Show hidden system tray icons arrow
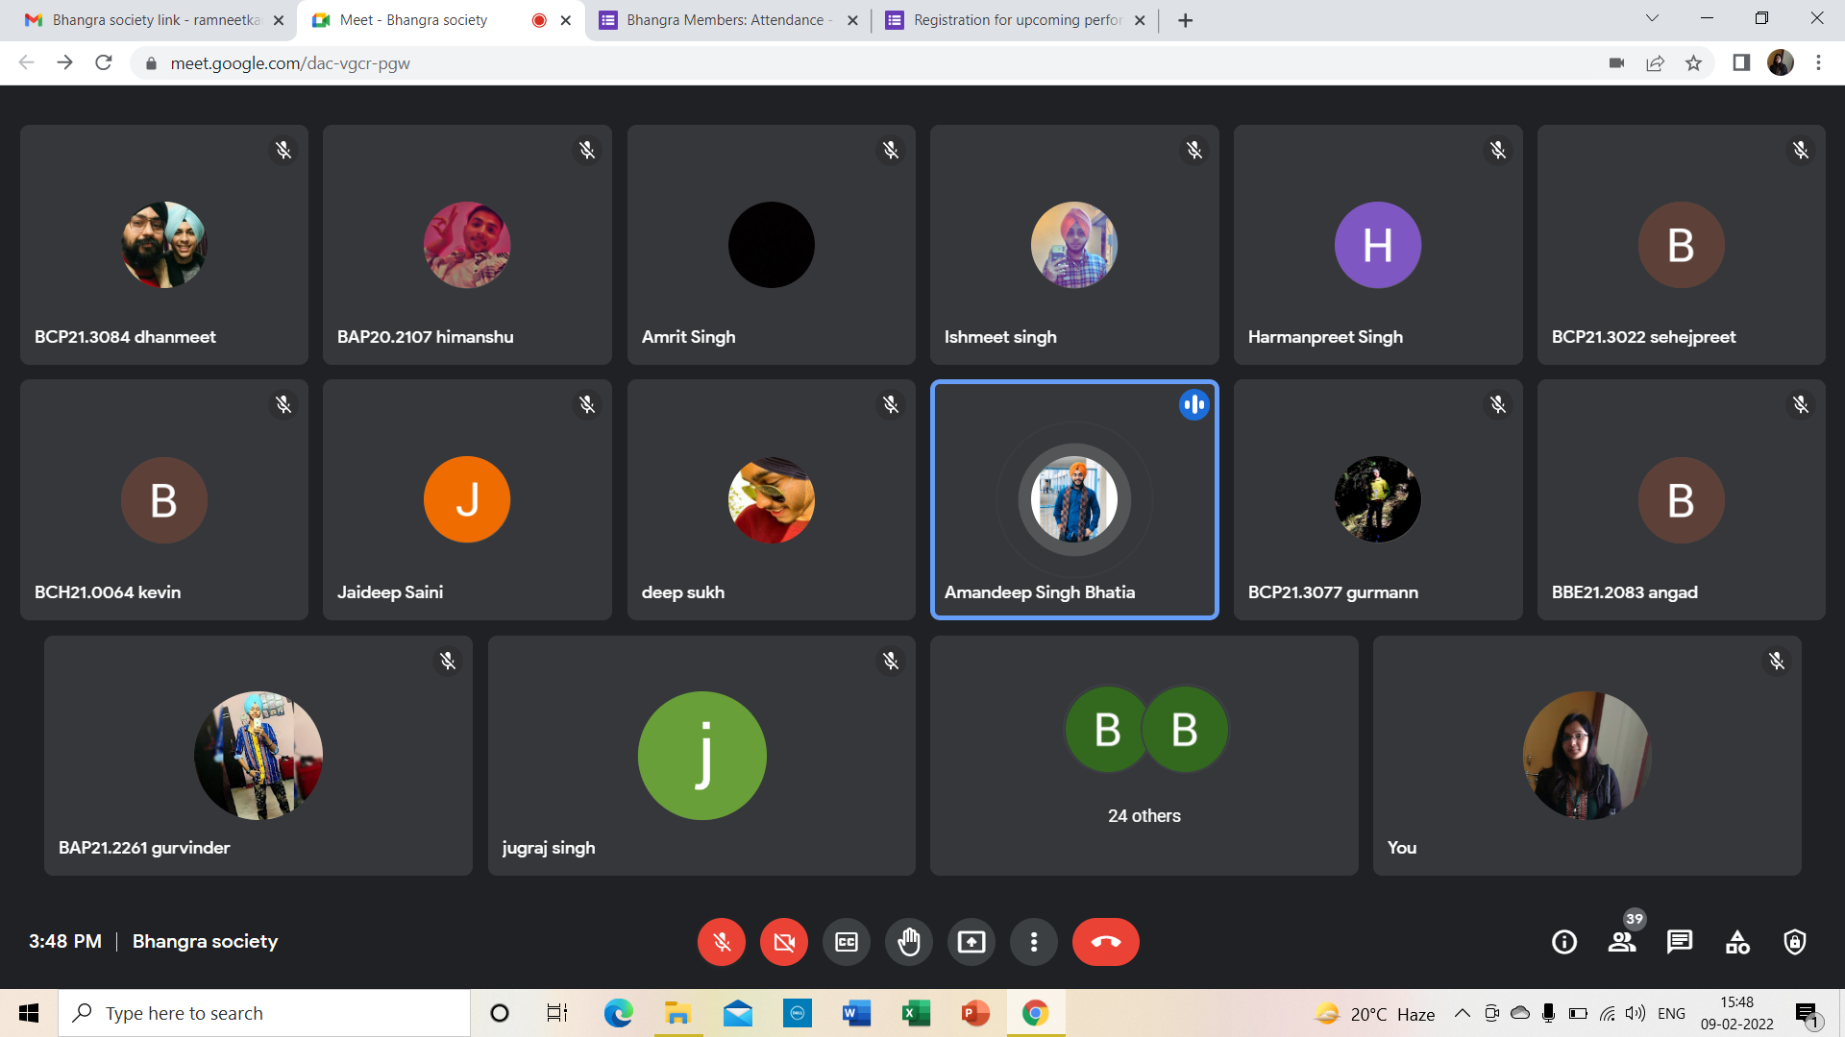Viewport: 1845px width, 1037px height. point(1462,1013)
